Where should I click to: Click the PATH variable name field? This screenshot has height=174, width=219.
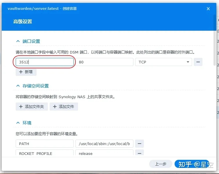click(45, 144)
